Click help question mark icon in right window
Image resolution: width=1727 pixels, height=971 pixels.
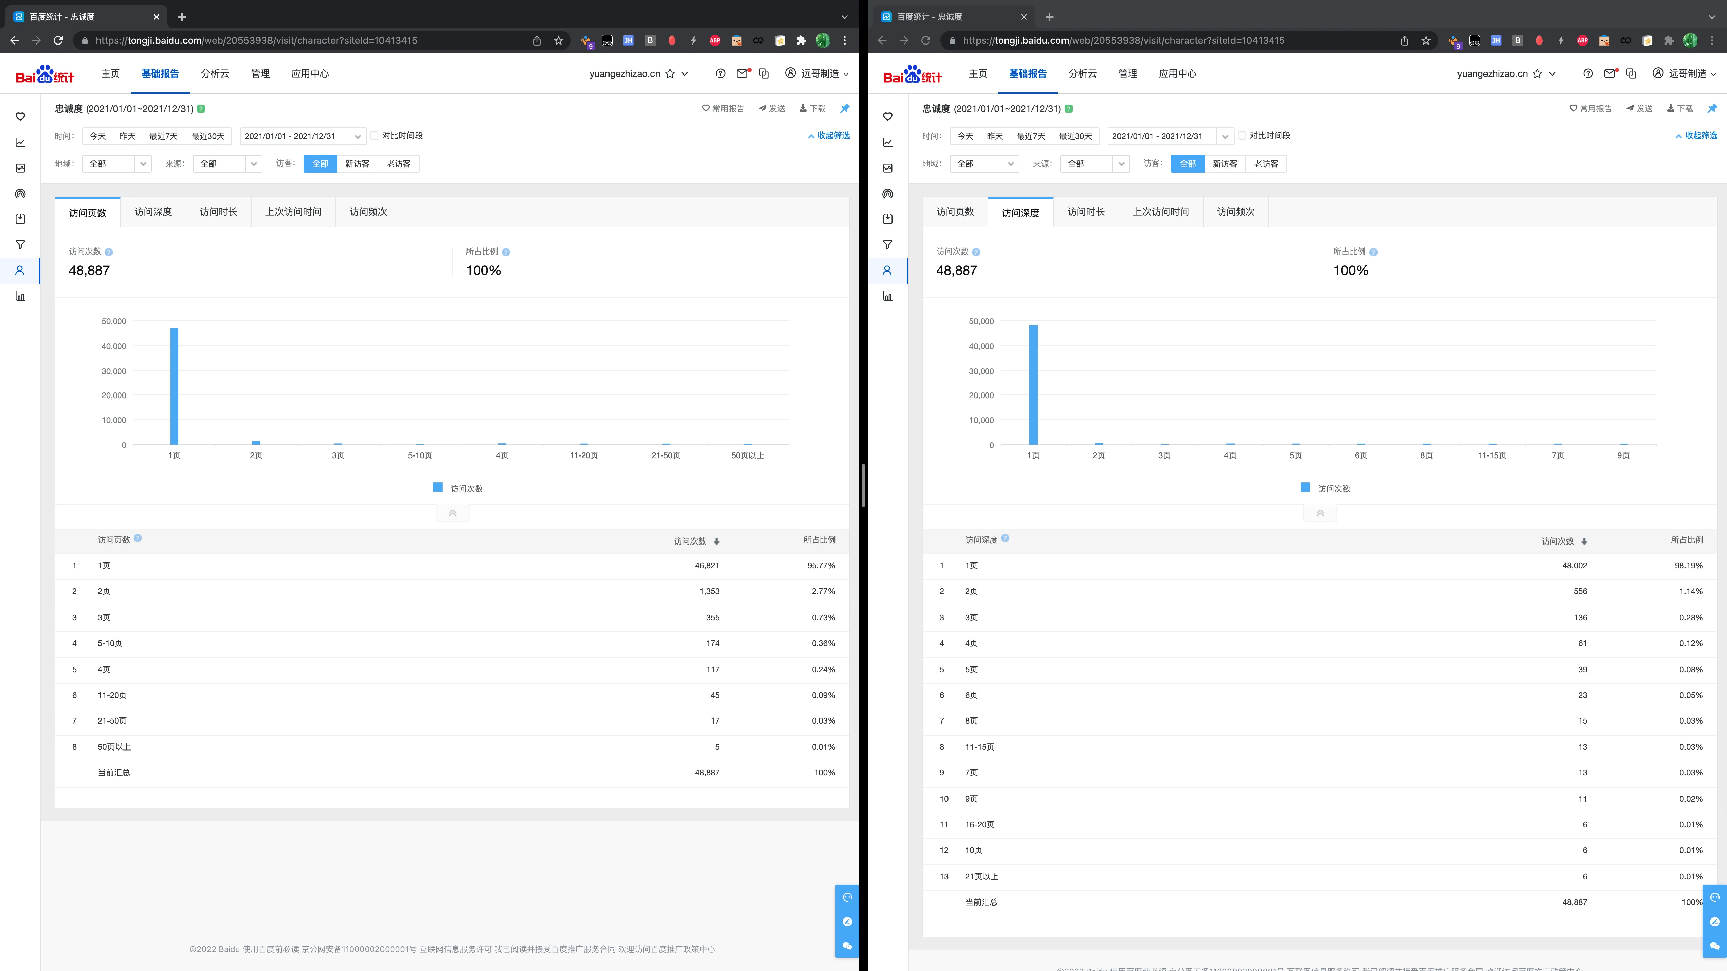coord(1588,74)
